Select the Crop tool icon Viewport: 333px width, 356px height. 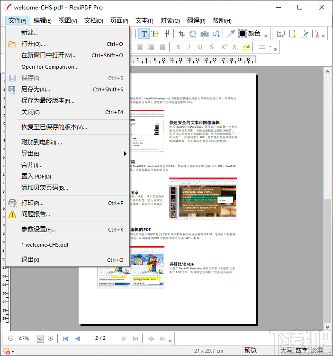[x=181, y=34]
